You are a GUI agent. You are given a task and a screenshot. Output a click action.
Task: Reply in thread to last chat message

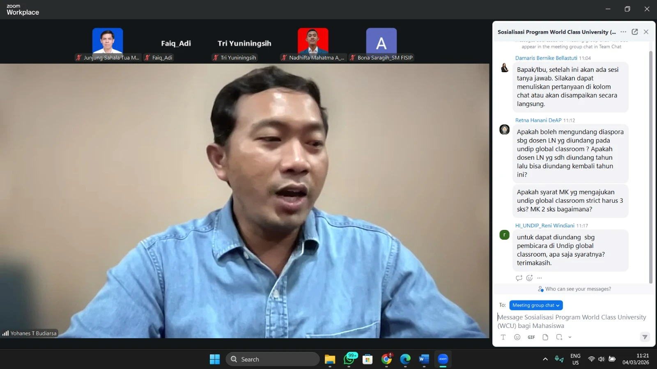[x=519, y=278]
